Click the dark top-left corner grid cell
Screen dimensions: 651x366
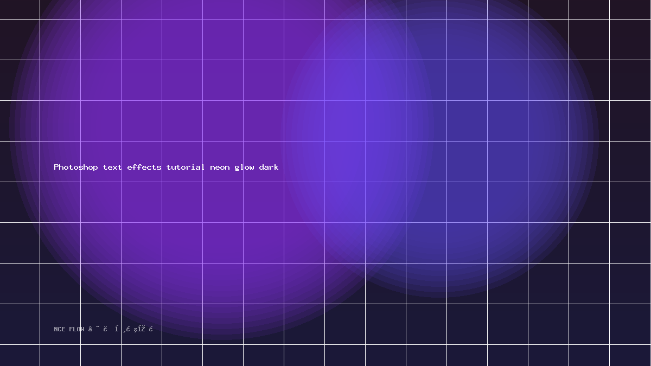20,9
